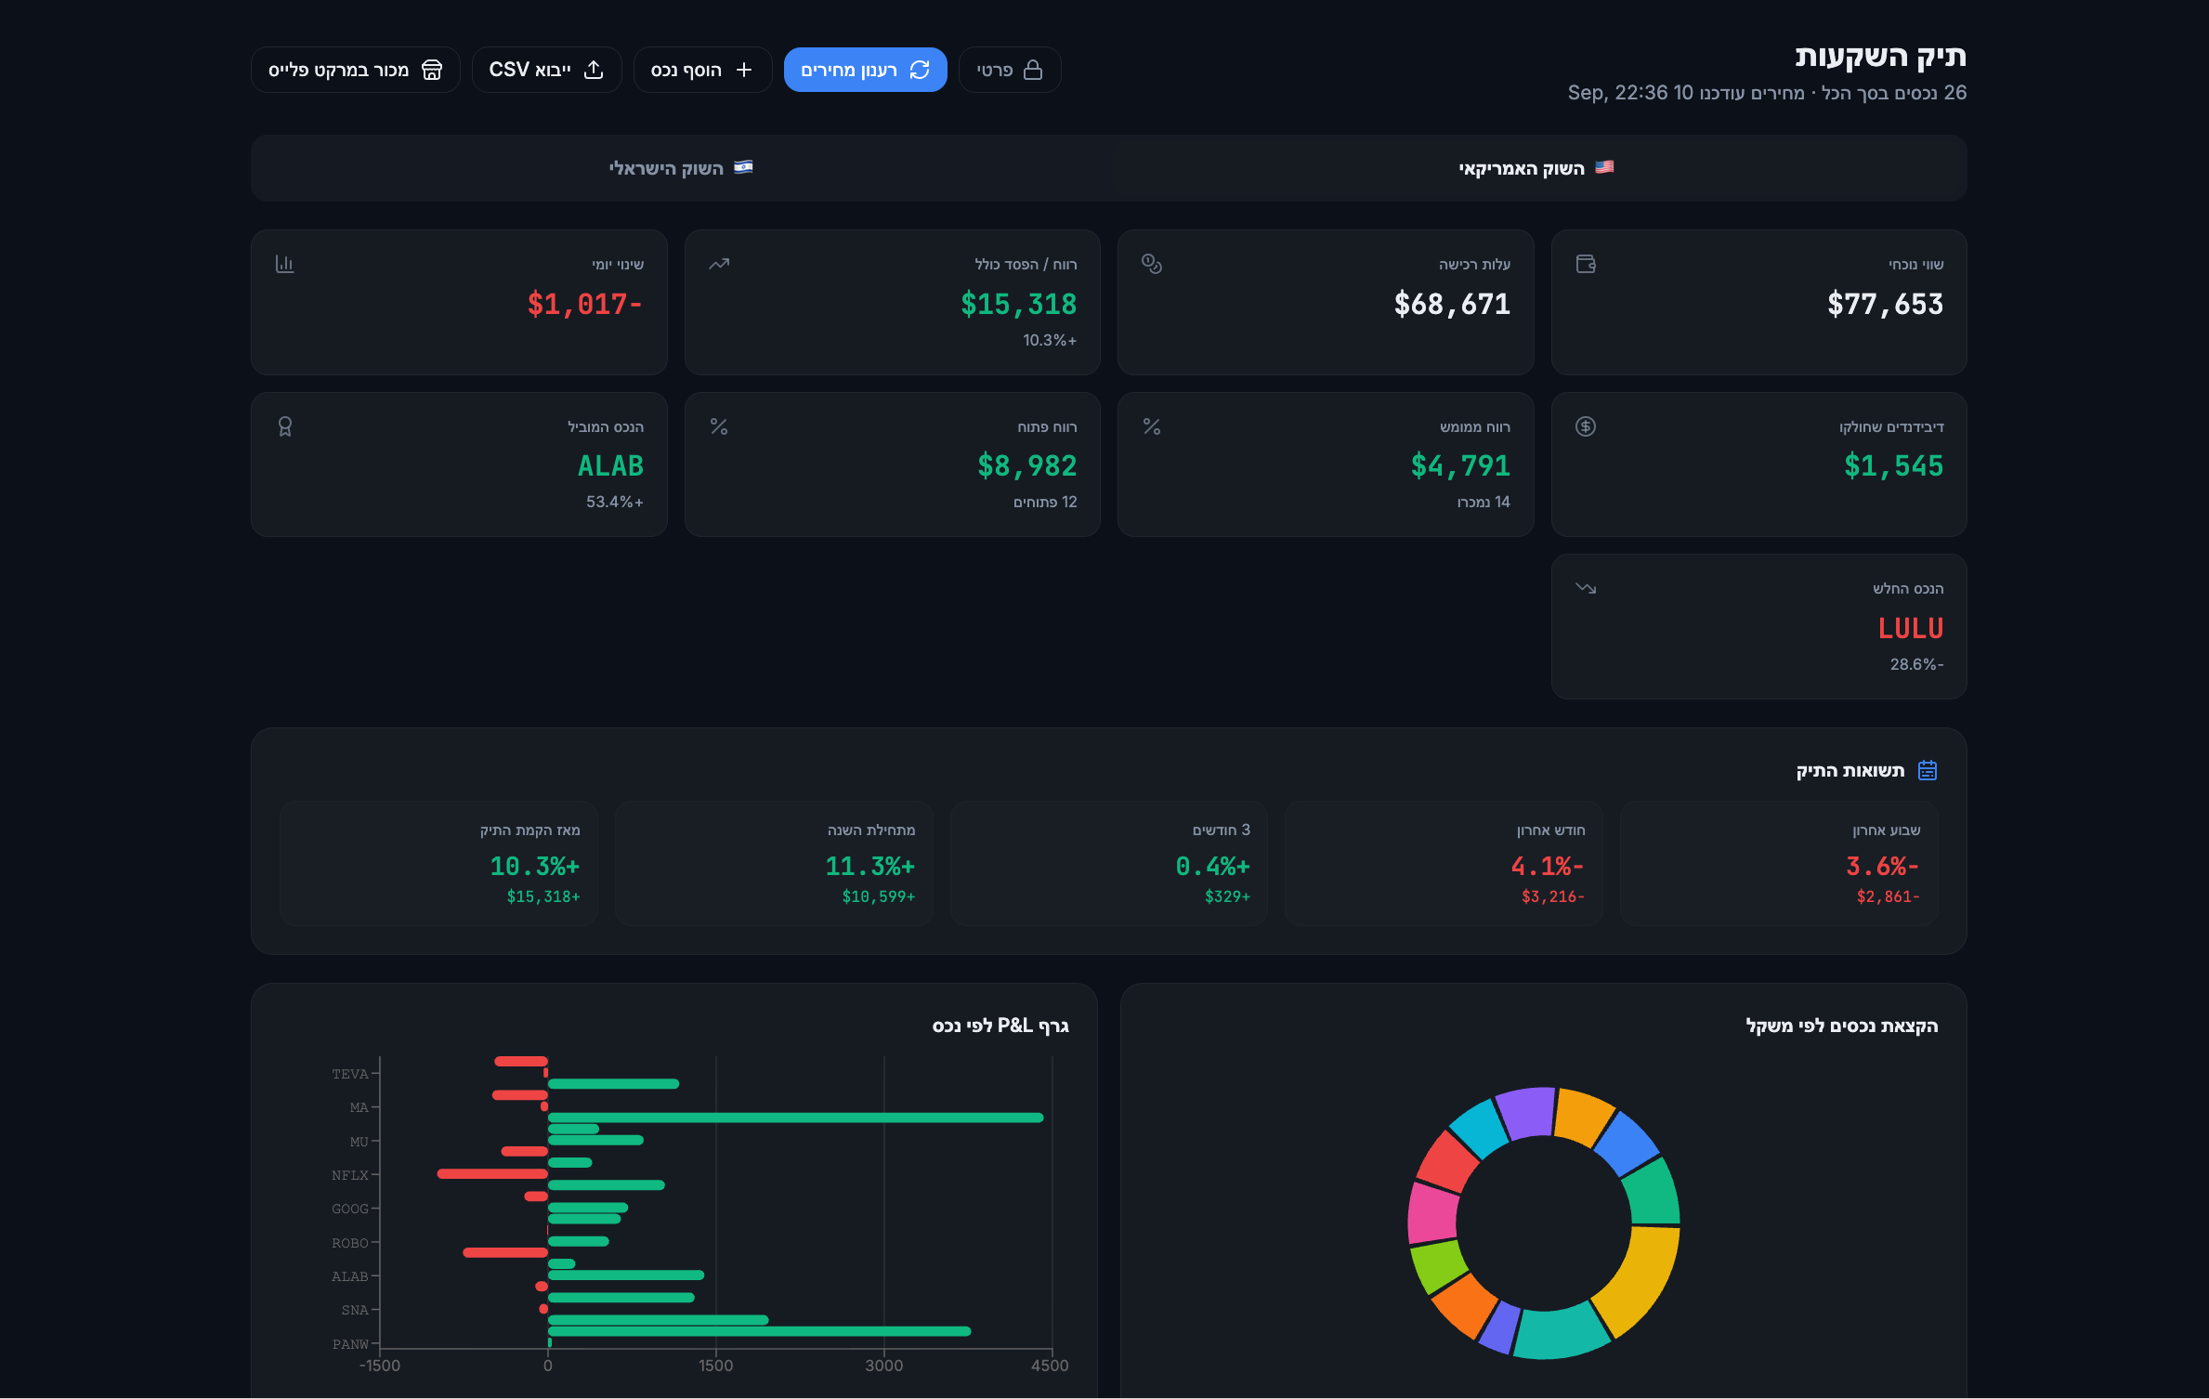Click the longest green bar in P&L chart
Image resolution: width=2209 pixels, height=1399 pixels.
tap(796, 1118)
